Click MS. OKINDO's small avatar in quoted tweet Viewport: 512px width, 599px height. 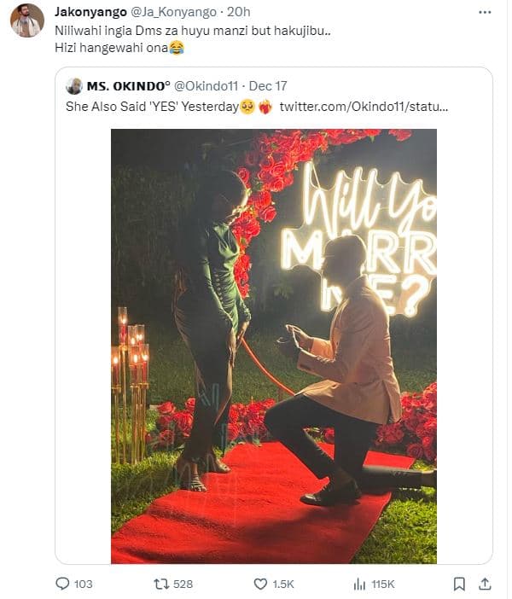(74, 87)
